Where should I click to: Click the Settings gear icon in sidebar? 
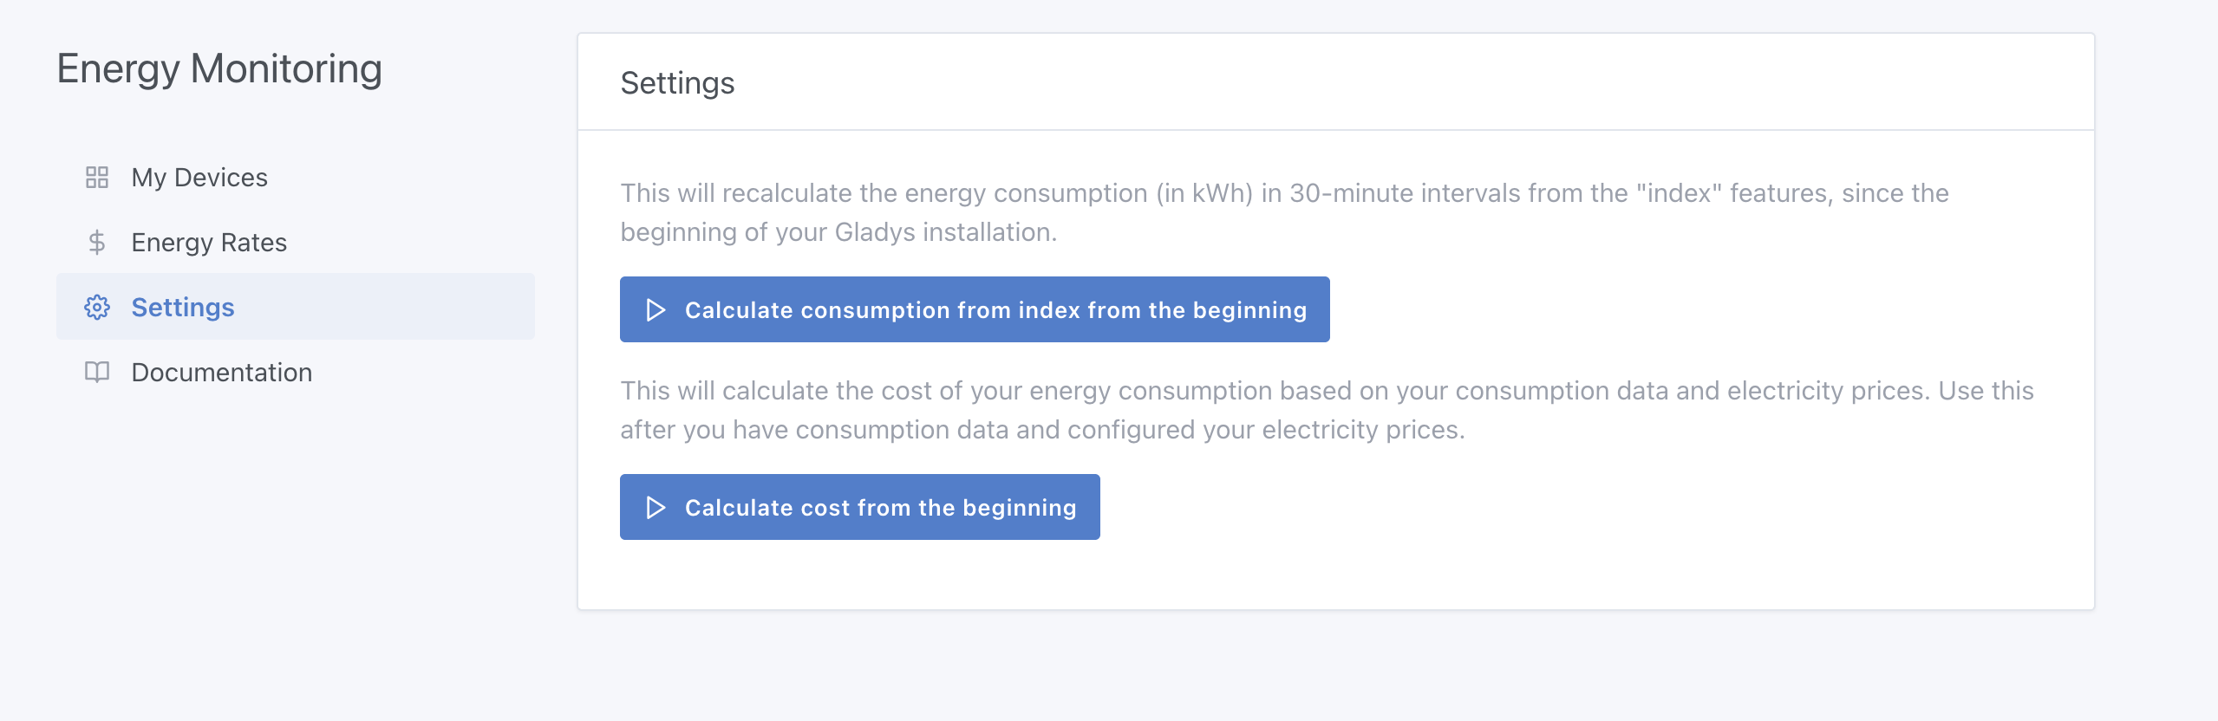tap(97, 308)
